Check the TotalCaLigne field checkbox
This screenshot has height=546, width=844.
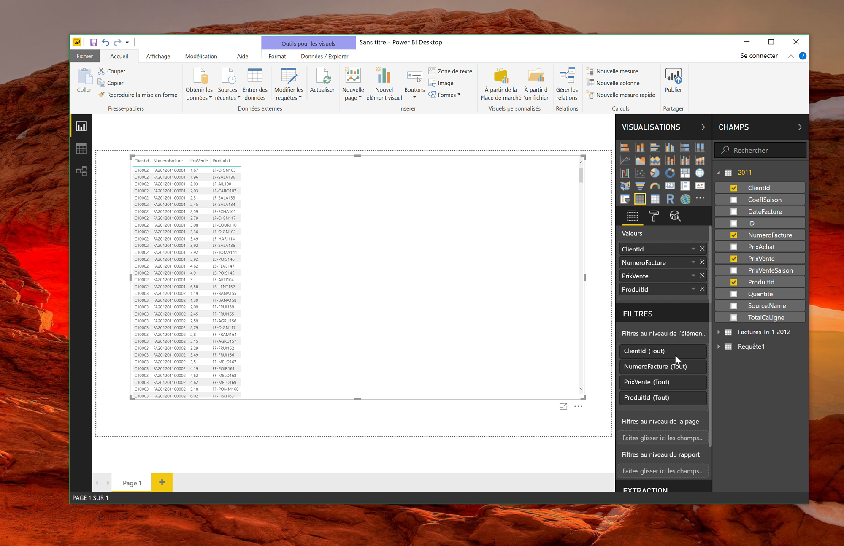[733, 318]
